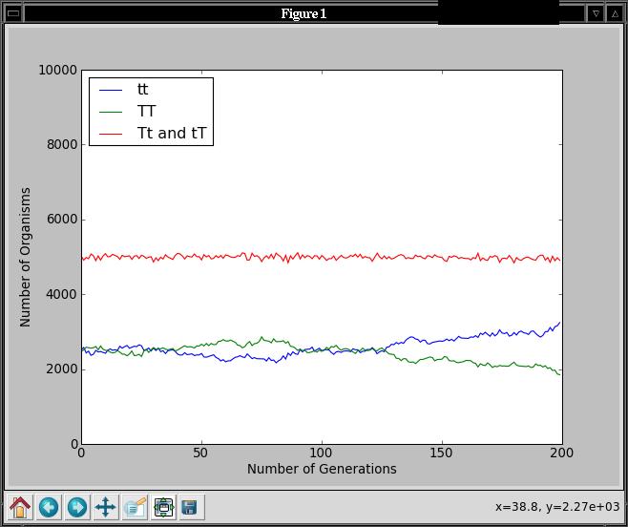The image size is (628, 527).
Task: Open window menu at title bar left
Action: pyautogui.click(x=13, y=13)
